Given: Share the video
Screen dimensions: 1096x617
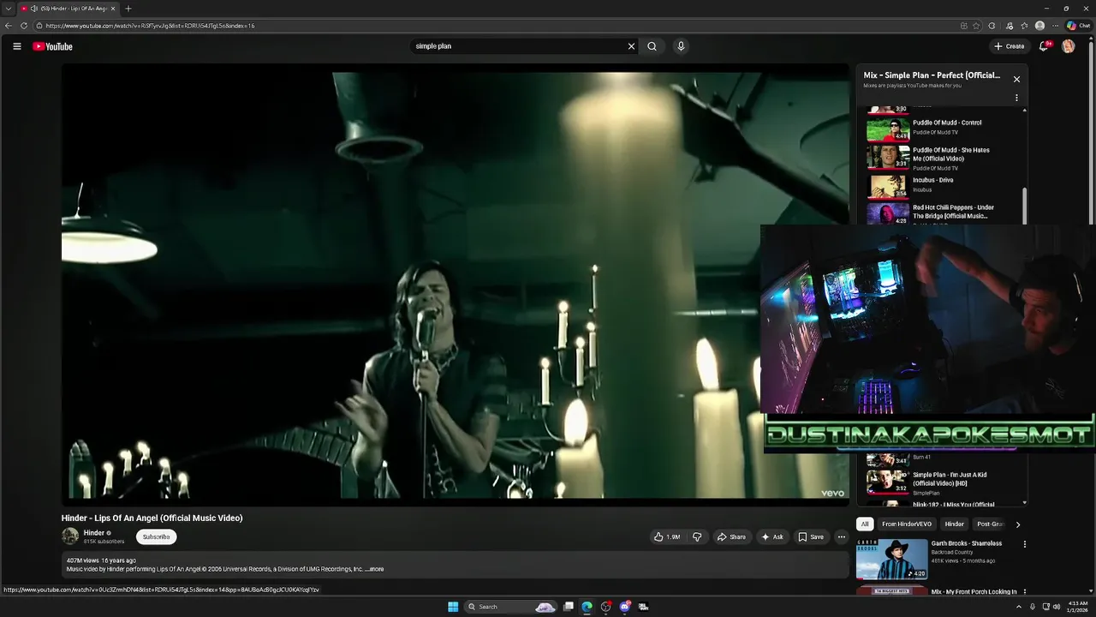Looking at the screenshot, I should (x=731, y=537).
